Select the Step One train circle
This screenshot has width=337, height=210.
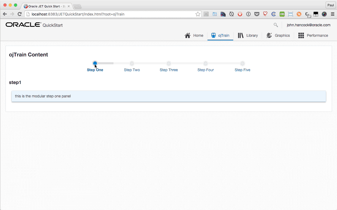click(x=95, y=63)
